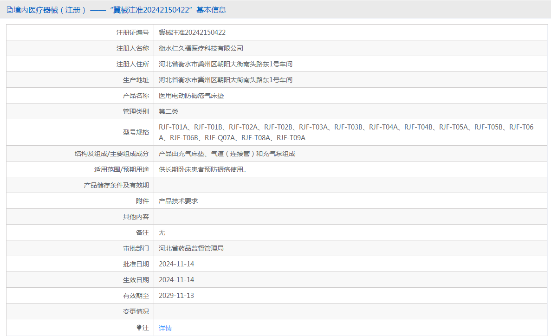Select the 产品技术要求 attachment value
Image resolution: width=551 pixels, height=336 pixels.
point(178,201)
